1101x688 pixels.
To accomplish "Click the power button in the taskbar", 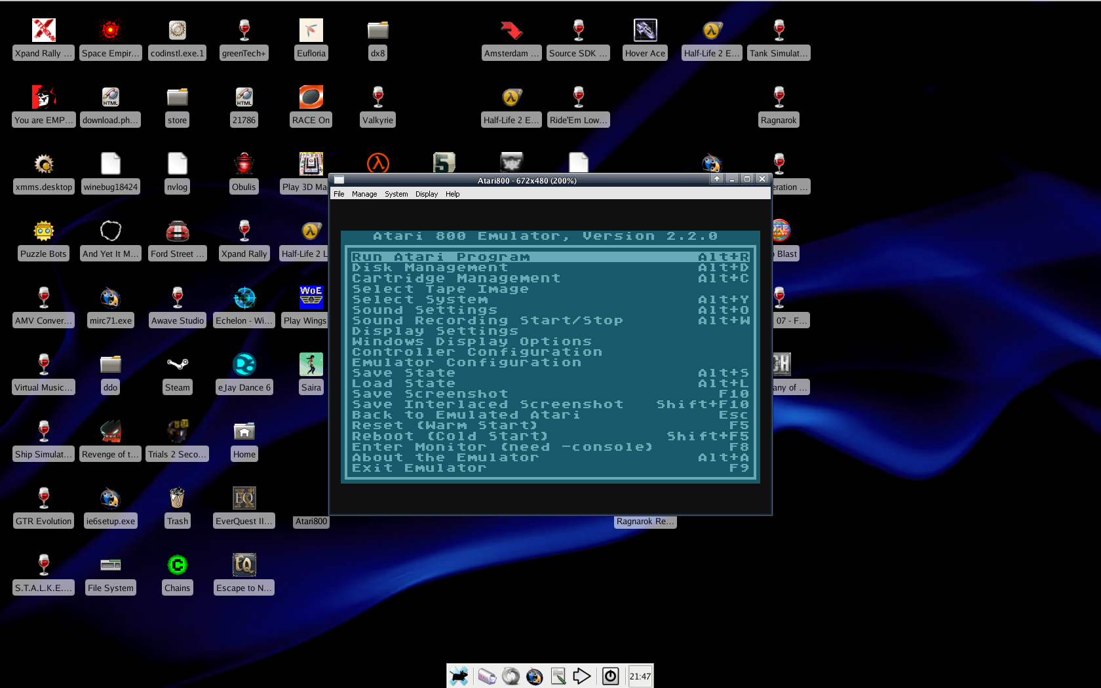I will pyautogui.click(x=610, y=676).
